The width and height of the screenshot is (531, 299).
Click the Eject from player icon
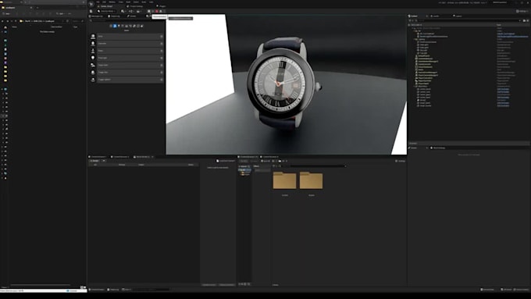(x=161, y=11)
